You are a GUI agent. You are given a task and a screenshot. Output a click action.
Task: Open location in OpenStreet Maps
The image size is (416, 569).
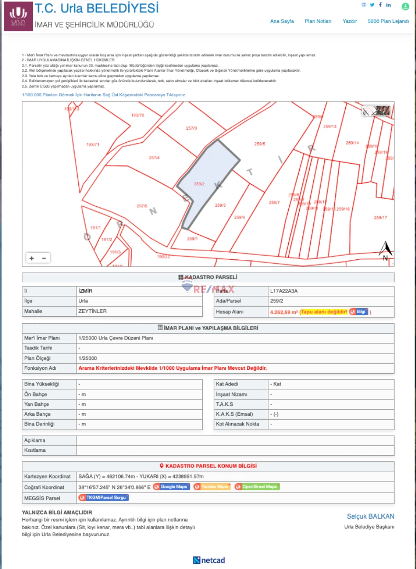tap(257, 487)
